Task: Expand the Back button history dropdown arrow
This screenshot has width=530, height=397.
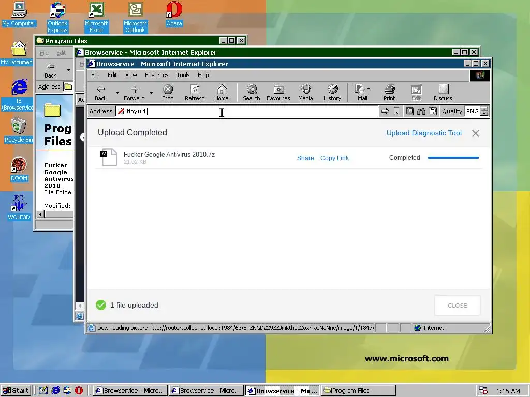Action: (117, 93)
